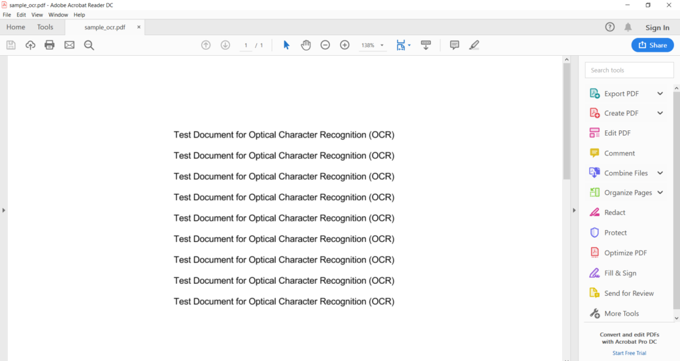Image resolution: width=680 pixels, height=361 pixels.
Task: Select the Redact tool
Action: pyautogui.click(x=614, y=213)
